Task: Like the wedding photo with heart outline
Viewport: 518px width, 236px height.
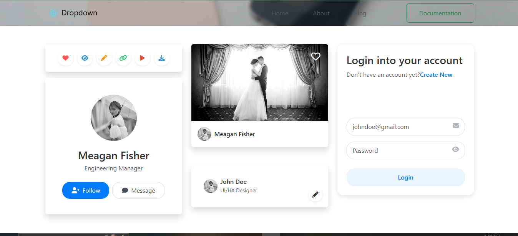Action: tap(315, 56)
